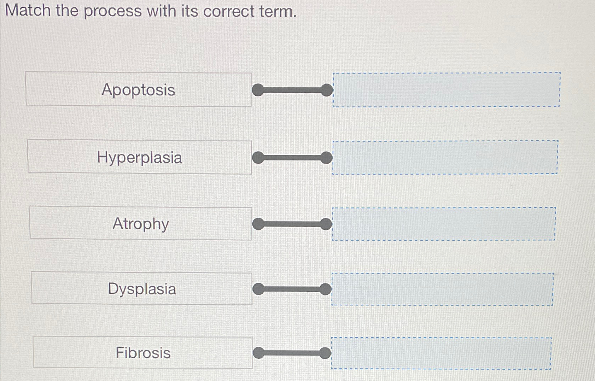Screen dimensions: 595x381
Task: Click the connector dot beside Dysplasia answer box
Action: coord(326,288)
